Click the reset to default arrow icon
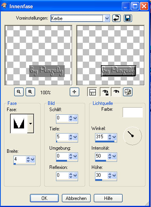 click(x=116, y=18)
